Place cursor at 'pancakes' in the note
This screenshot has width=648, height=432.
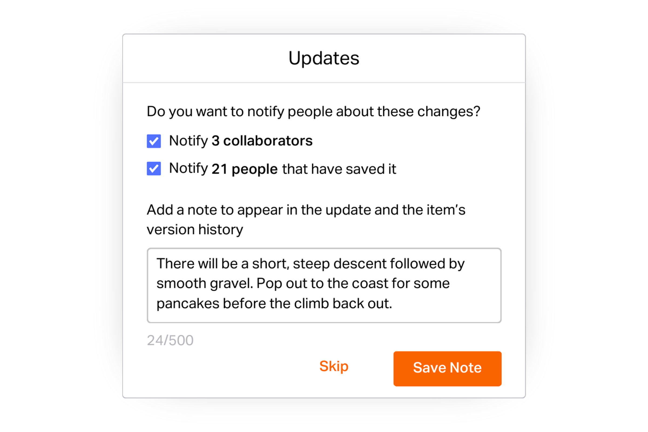(x=188, y=303)
